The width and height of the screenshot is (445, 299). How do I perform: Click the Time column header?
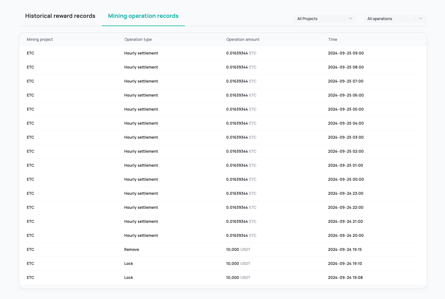(x=333, y=40)
